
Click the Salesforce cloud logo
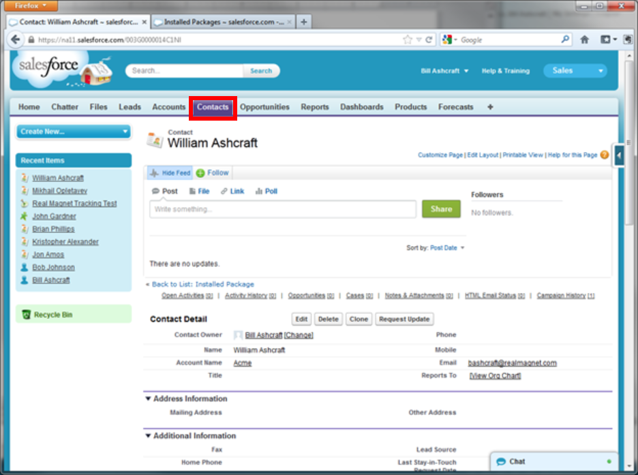[49, 67]
